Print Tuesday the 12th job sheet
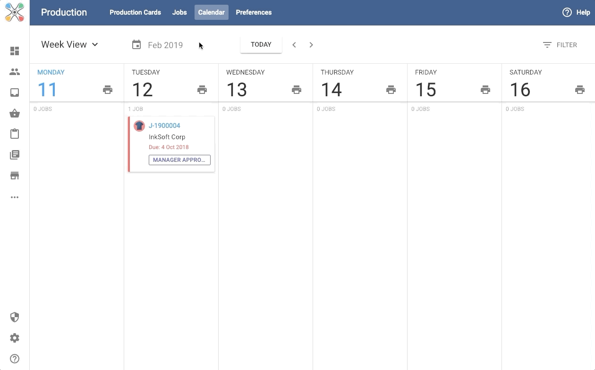This screenshot has height=370, width=595. click(x=202, y=89)
